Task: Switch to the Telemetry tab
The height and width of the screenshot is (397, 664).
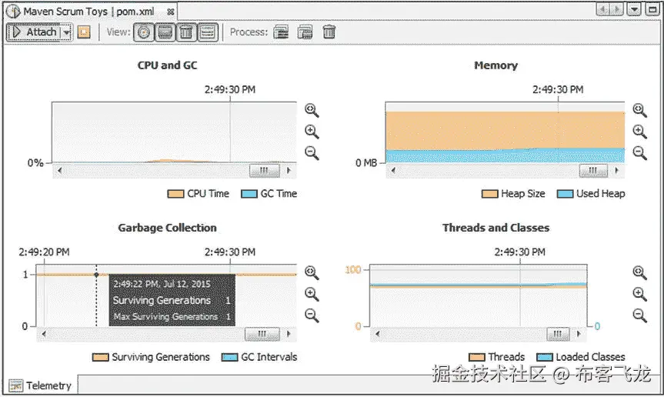Action: click(x=41, y=385)
